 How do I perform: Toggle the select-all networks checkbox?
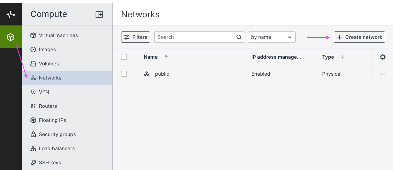(124, 57)
